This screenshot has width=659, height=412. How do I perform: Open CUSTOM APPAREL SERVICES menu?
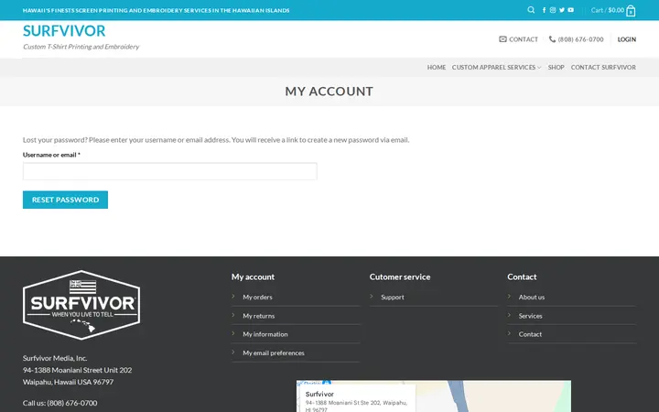click(494, 67)
